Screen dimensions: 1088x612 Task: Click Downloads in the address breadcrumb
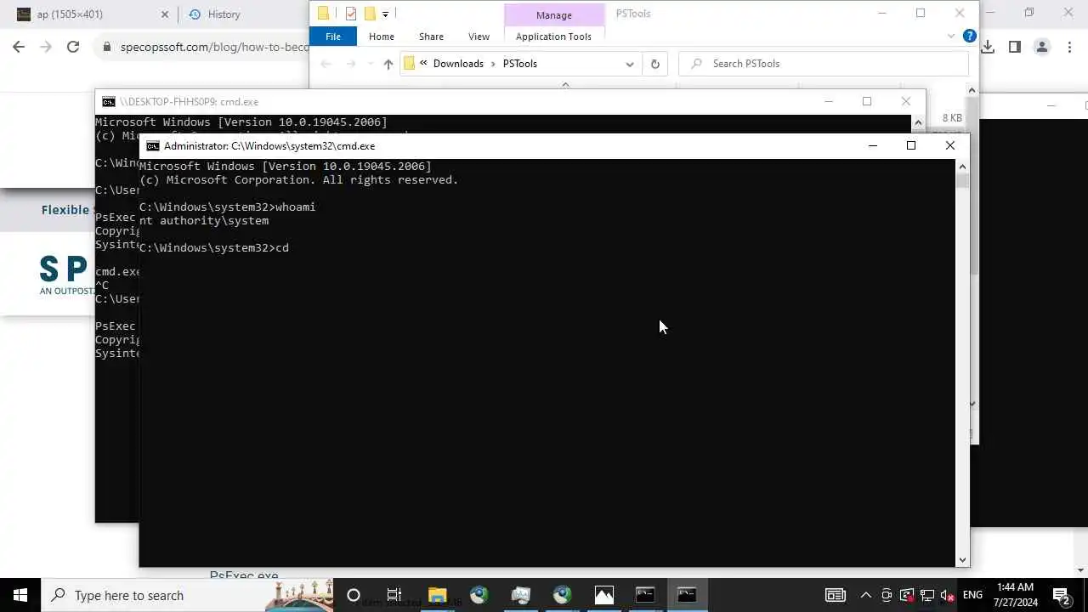point(458,64)
